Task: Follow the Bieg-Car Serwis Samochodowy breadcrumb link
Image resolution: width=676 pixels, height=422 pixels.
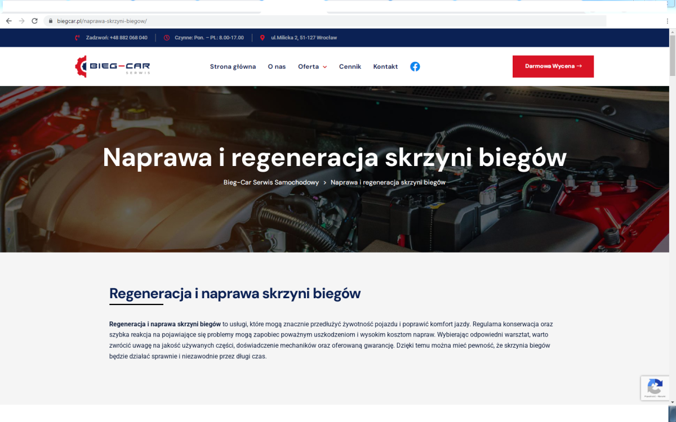Action: 271,182
